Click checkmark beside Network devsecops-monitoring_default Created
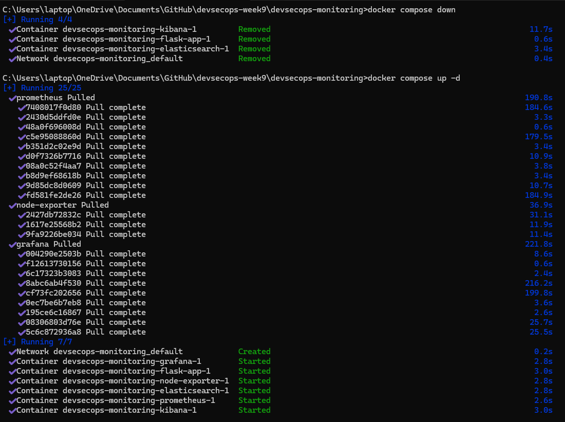 [12, 352]
